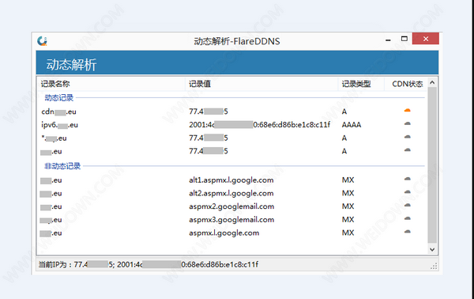Viewport: 474px width, 299px height.
Task: Toggle CDN cloud for aspmx3.googlemail.com record
Action: click(407, 218)
